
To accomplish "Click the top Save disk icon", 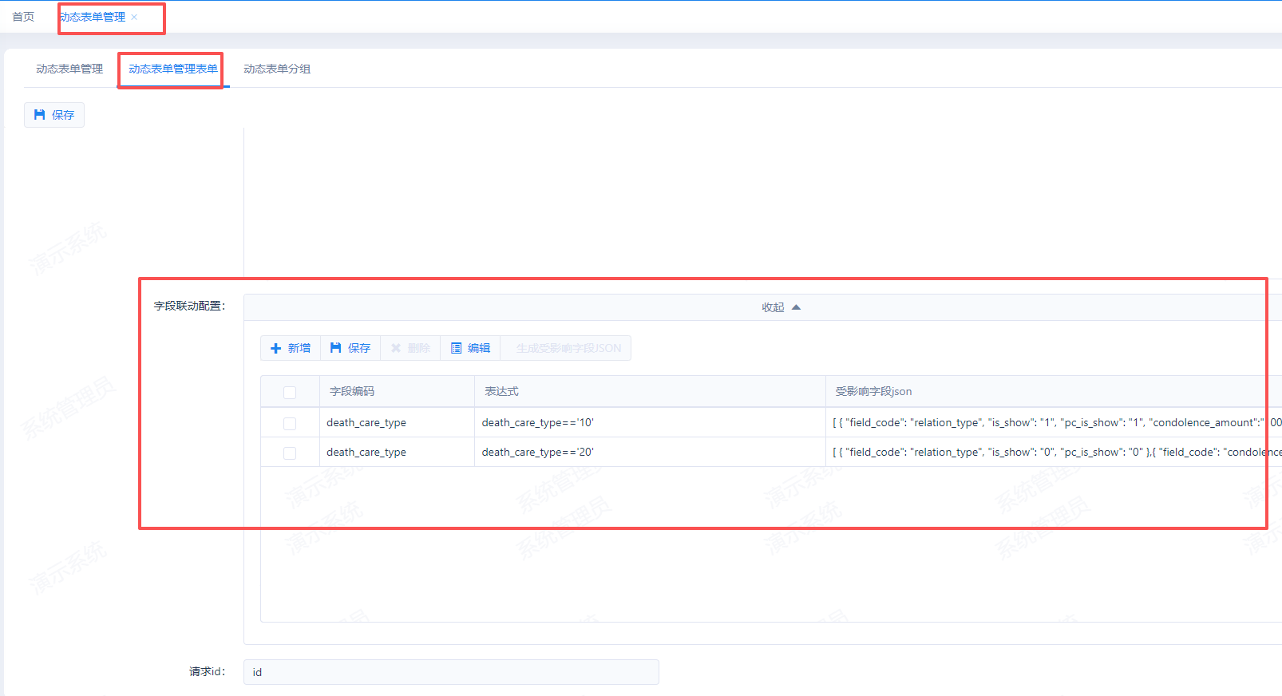I will 39,115.
